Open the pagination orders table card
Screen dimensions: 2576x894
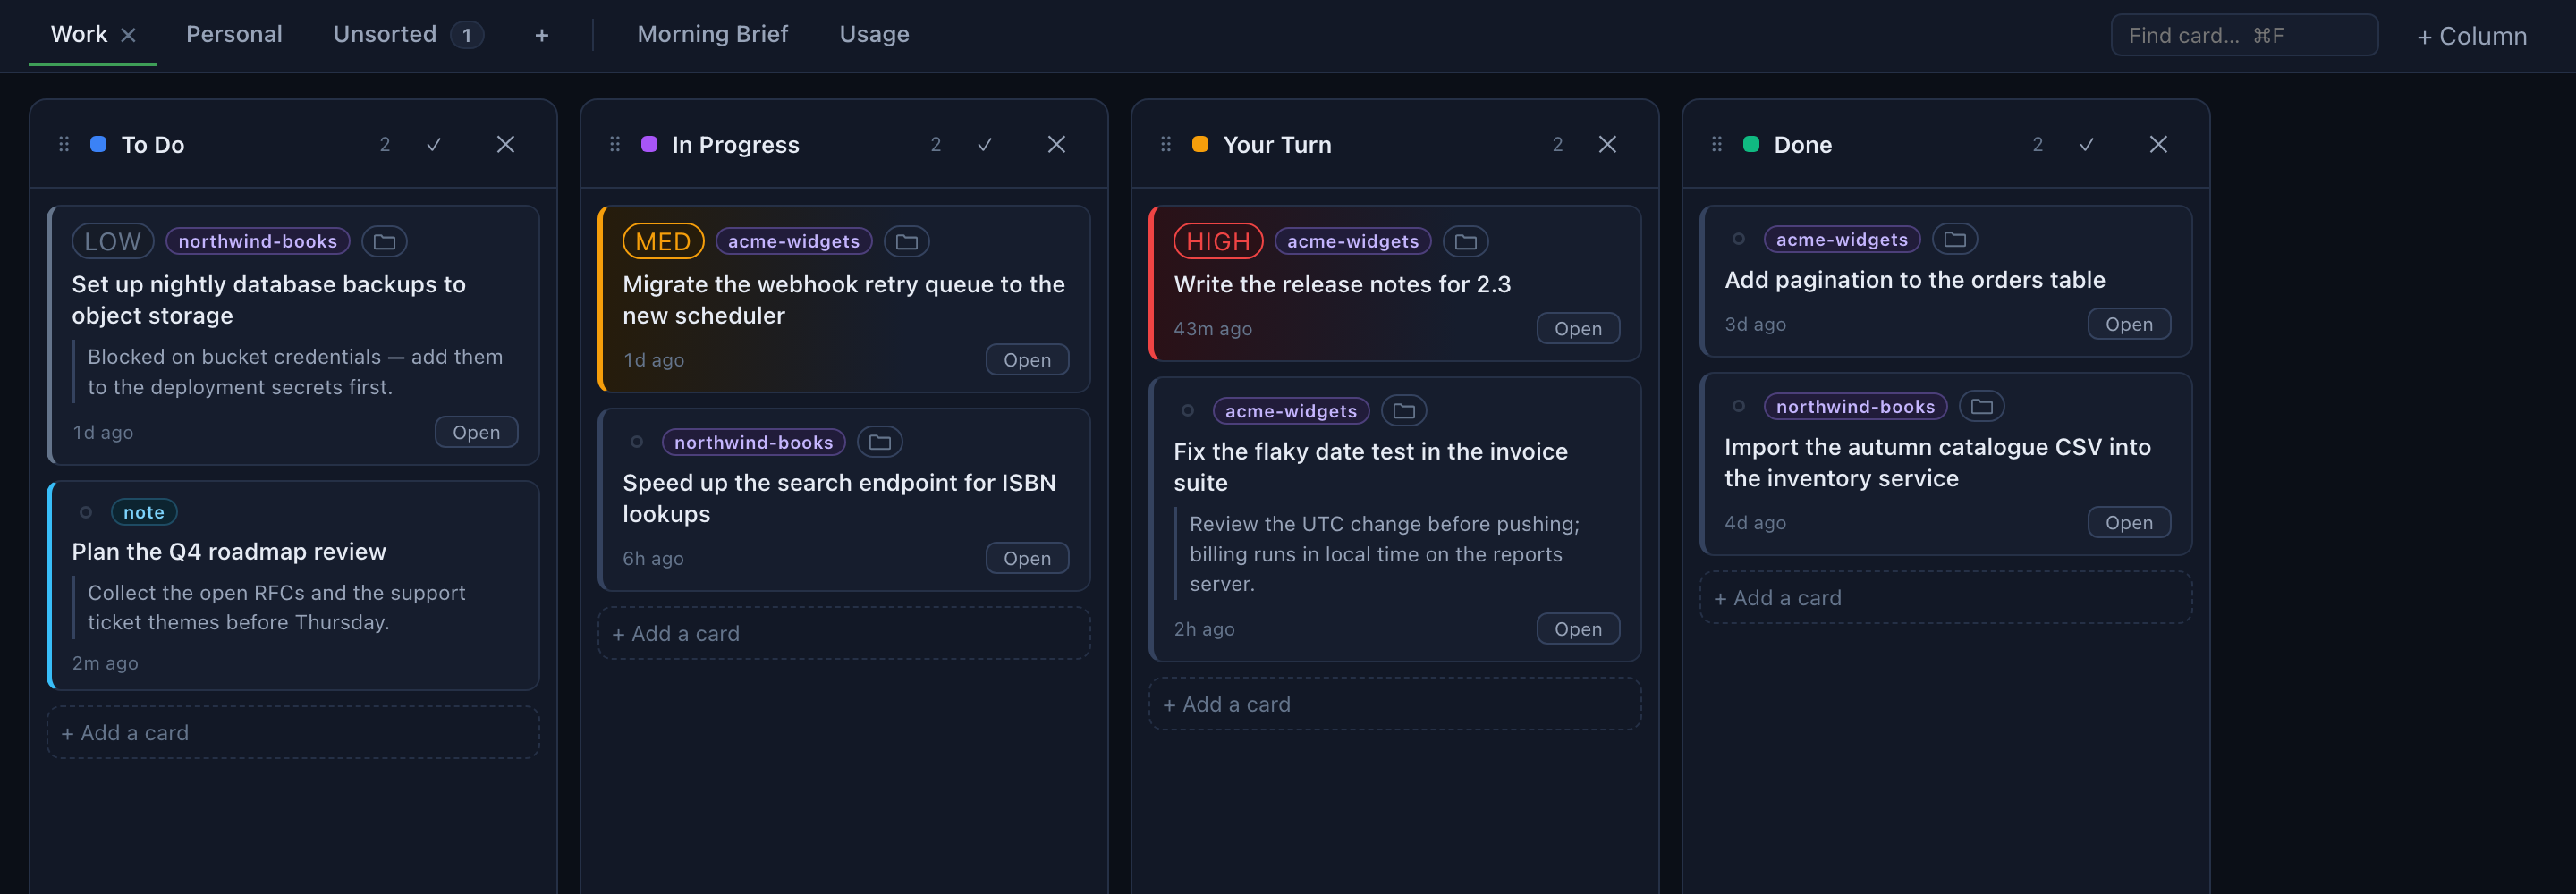click(2128, 324)
